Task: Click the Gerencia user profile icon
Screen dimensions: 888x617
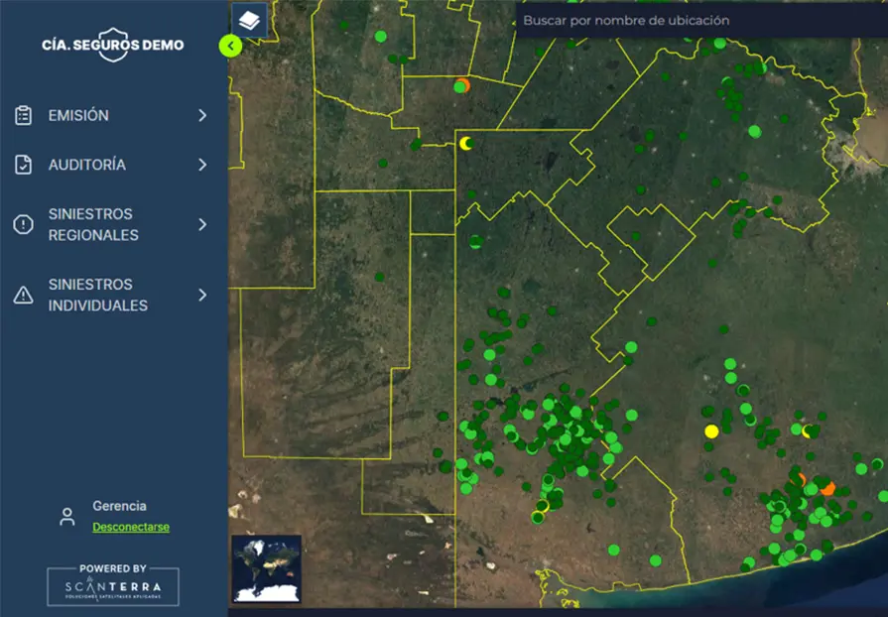Action: pyautogui.click(x=67, y=517)
